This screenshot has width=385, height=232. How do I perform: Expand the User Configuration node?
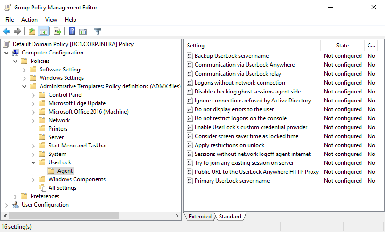(6, 205)
